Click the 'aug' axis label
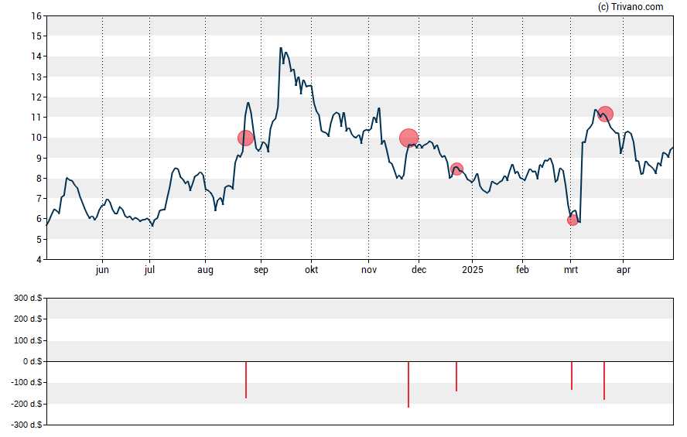This screenshot has width=687, height=437. click(205, 270)
